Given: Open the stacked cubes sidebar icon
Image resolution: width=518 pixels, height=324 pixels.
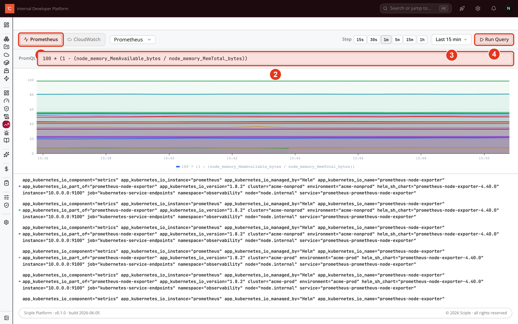Looking at the screenshot, I should 6,39.
